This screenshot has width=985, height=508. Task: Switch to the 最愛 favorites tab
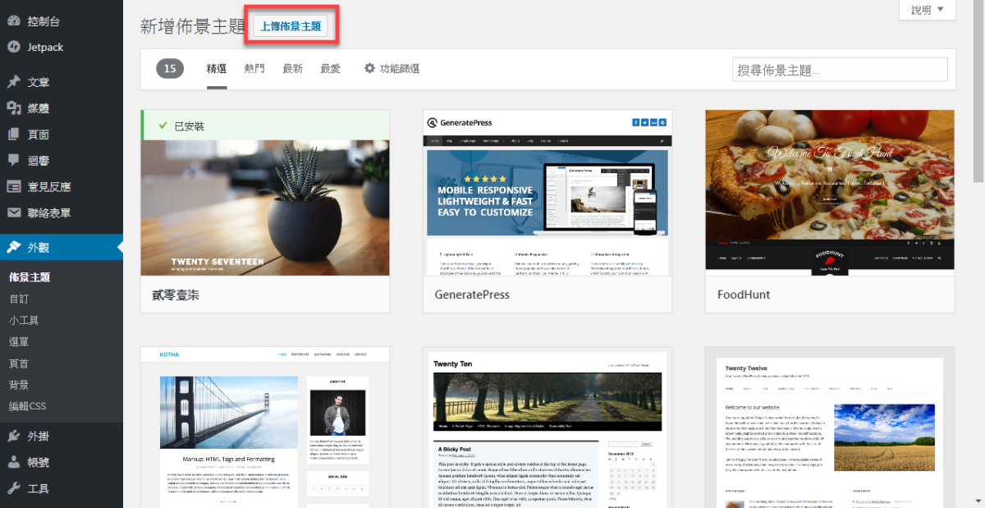point(330,69)
